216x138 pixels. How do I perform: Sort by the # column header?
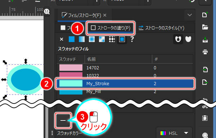[172, 59]
